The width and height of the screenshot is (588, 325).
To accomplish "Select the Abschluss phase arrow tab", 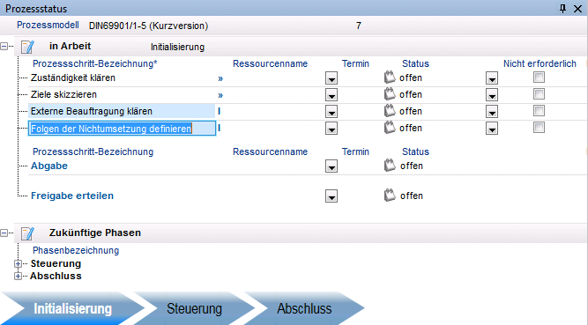I will coord(304,308).
